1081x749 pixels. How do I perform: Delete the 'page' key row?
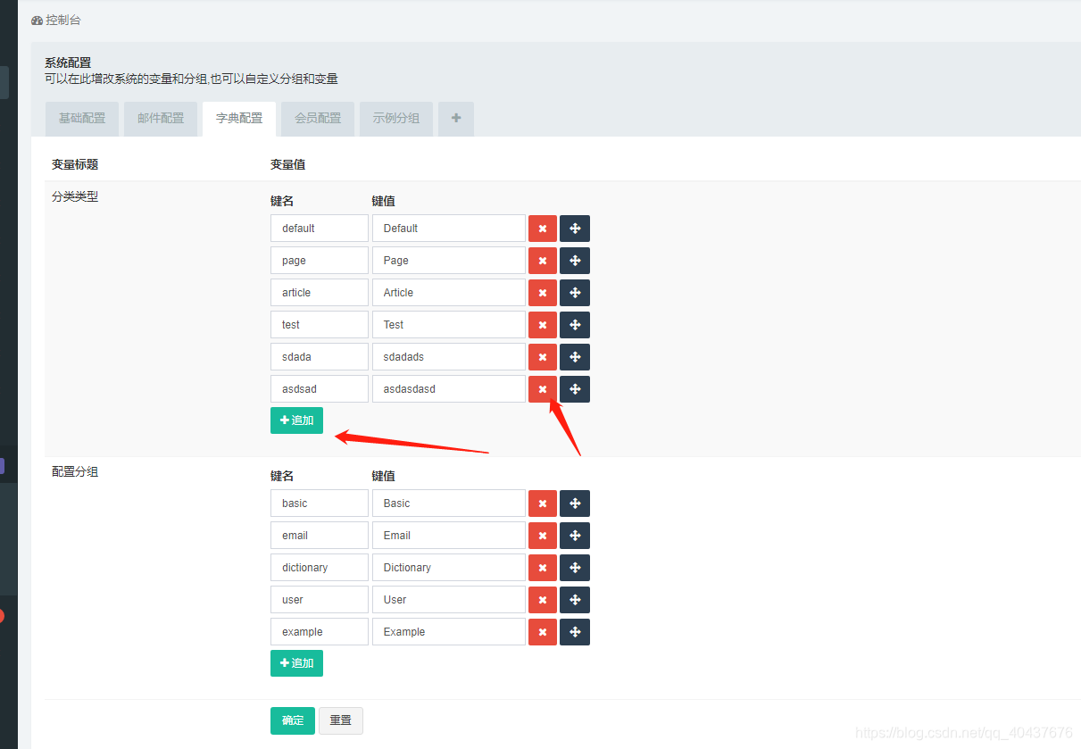543,261
